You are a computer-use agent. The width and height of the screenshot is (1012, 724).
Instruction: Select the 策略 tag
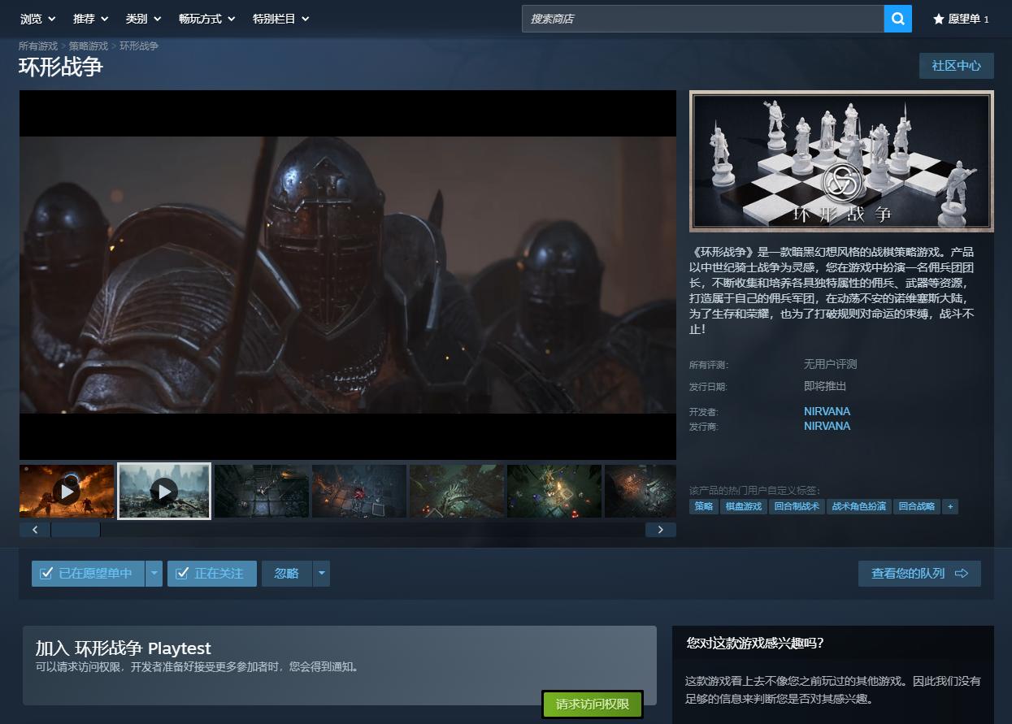tap(703, 506)
